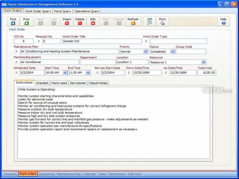This screenshot has width=239, height=179.
Task: Edit the current work order
Action: (93, 21)
